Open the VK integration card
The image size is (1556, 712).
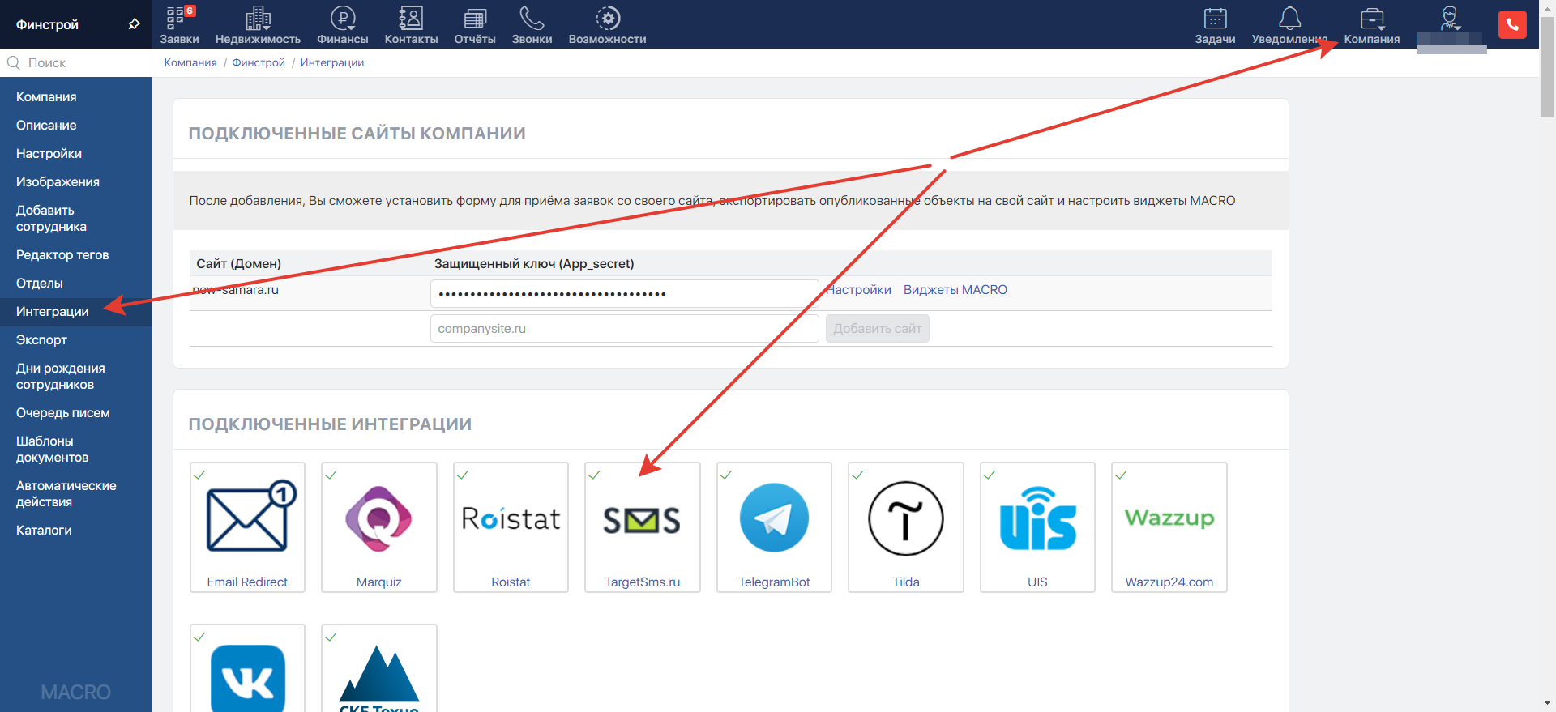point(247,668)
